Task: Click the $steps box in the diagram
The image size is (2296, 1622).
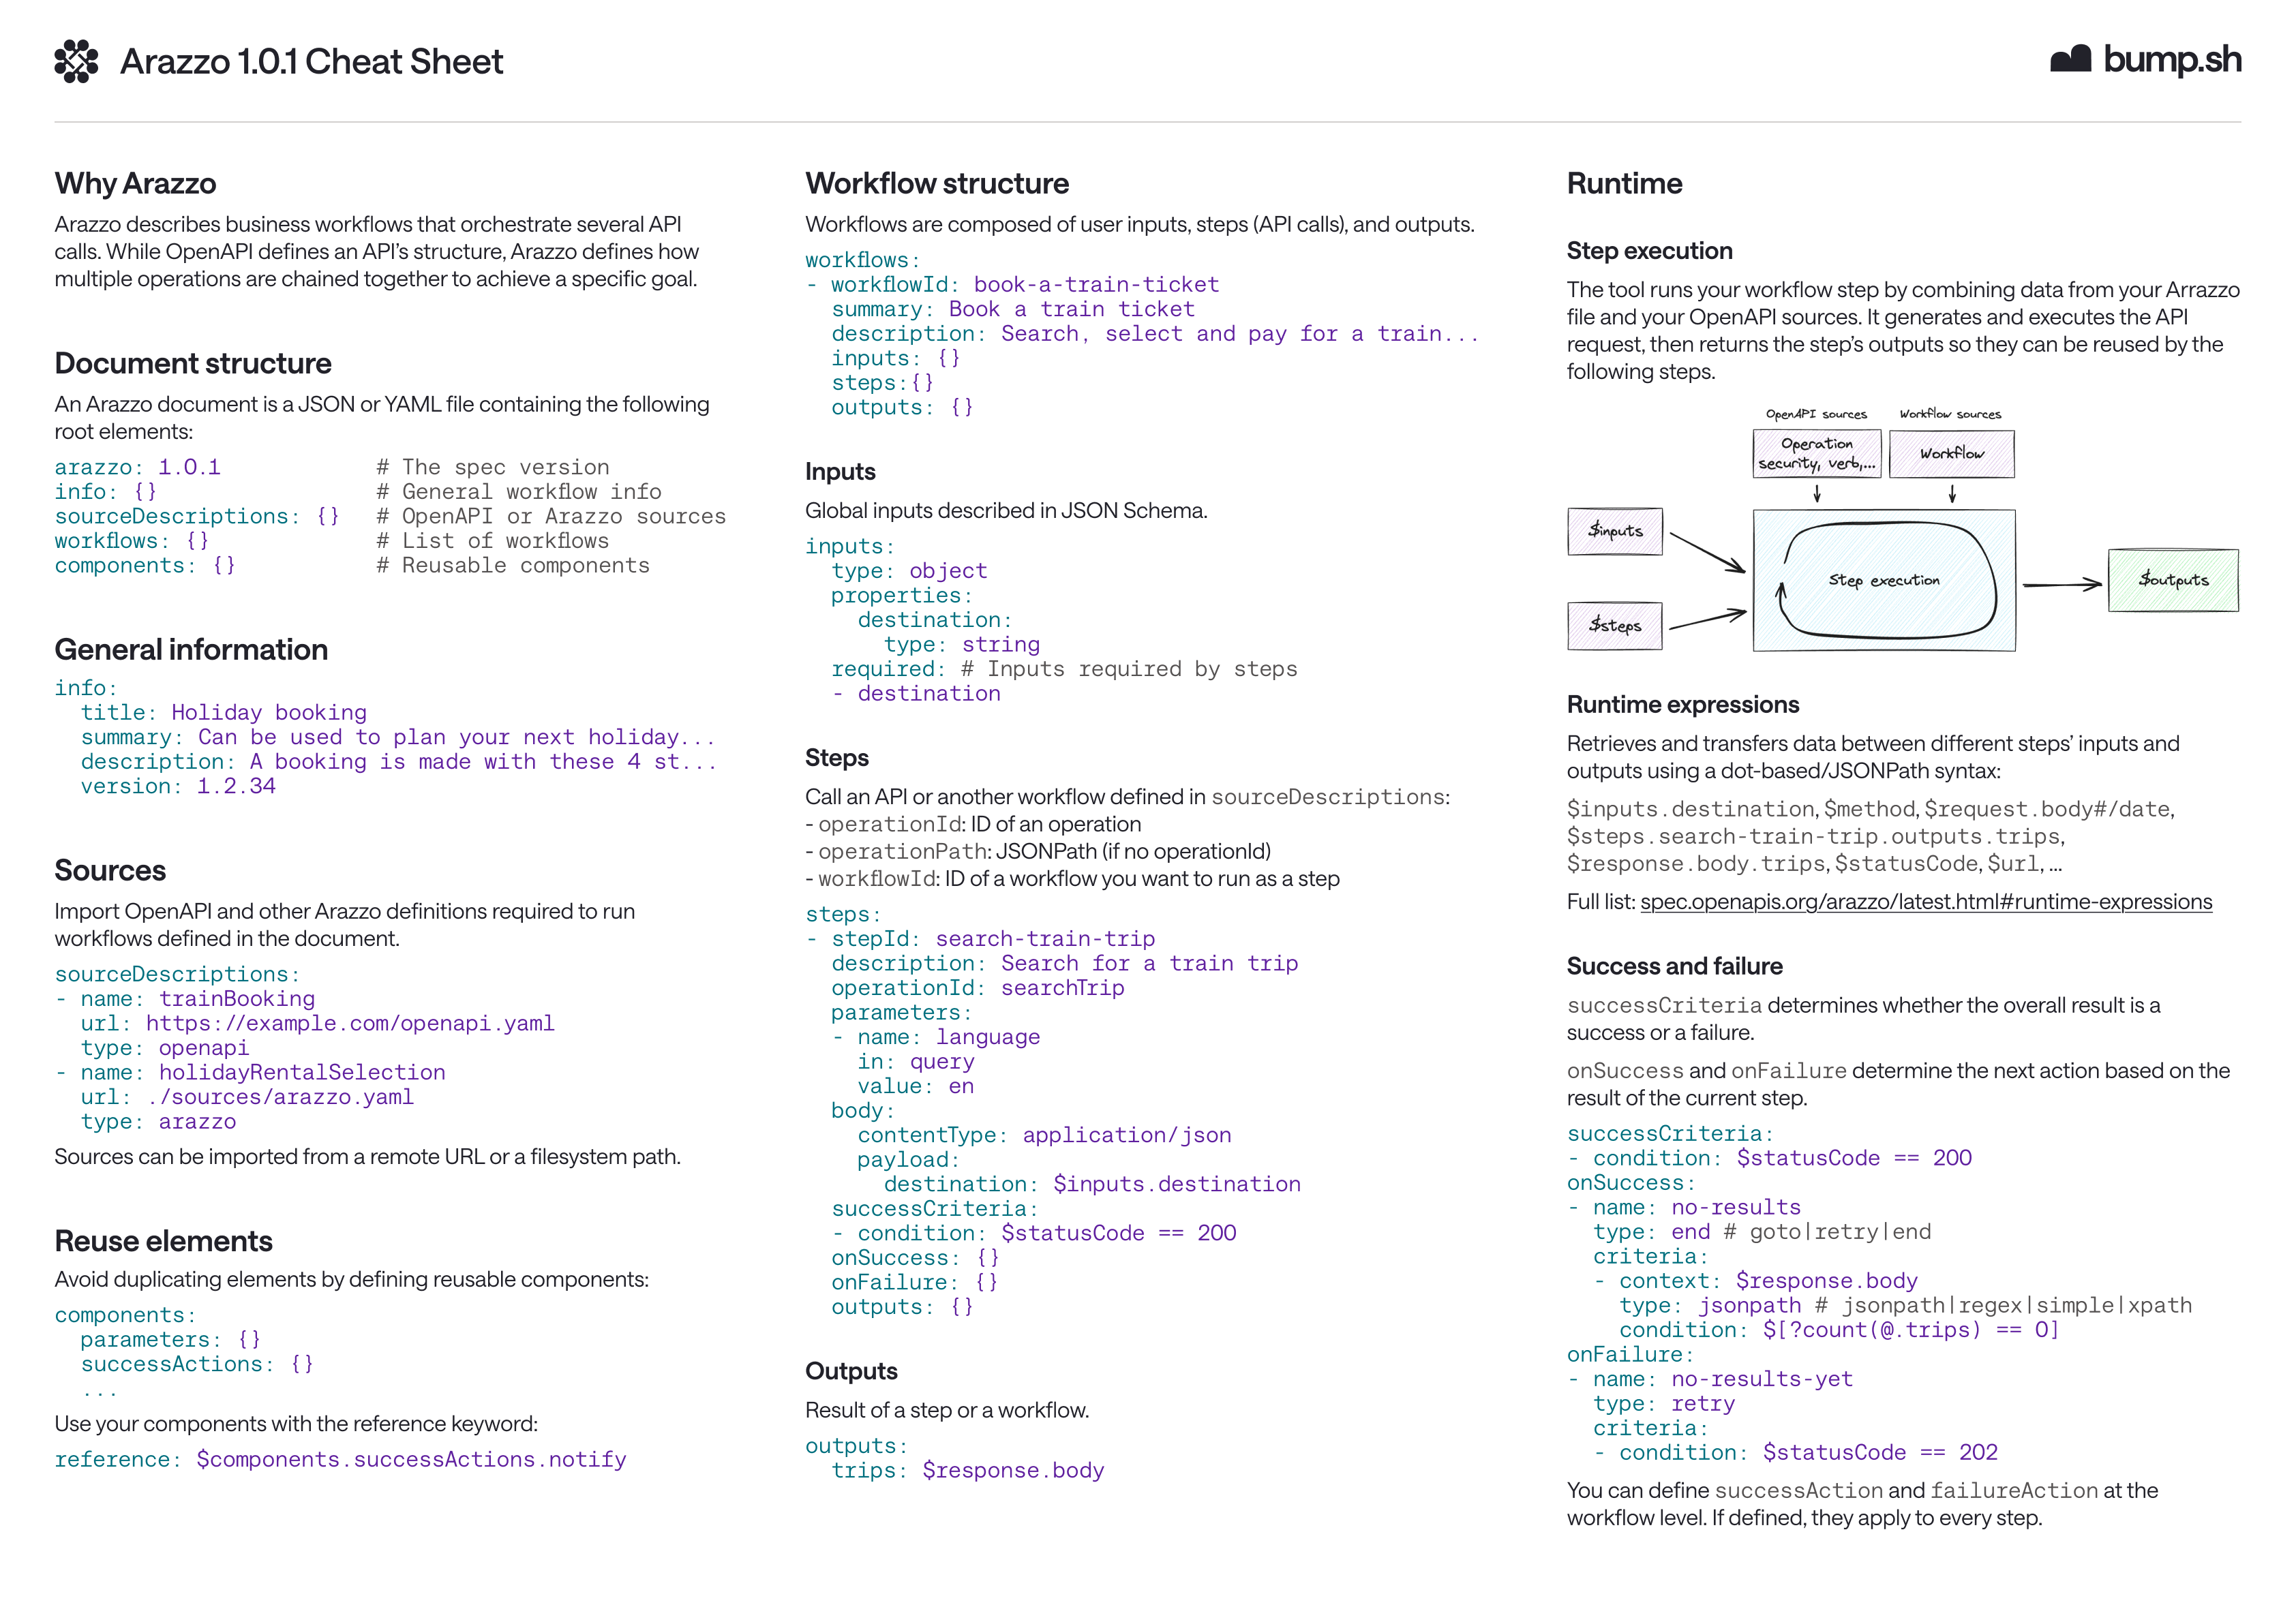Action: (1616, 625)
